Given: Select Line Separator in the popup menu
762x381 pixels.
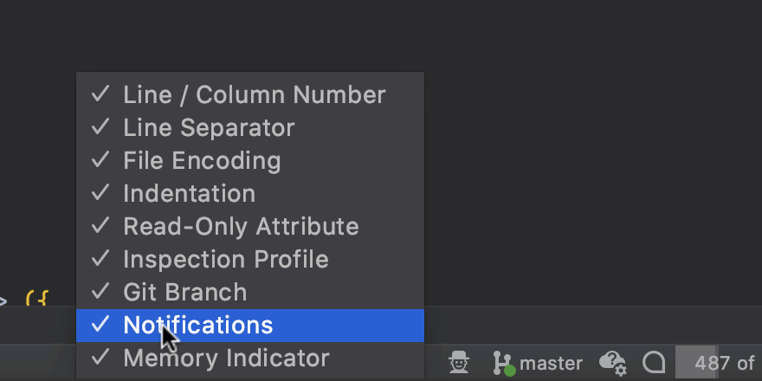Looking at the screenshot, I should (x=209, y=127).
